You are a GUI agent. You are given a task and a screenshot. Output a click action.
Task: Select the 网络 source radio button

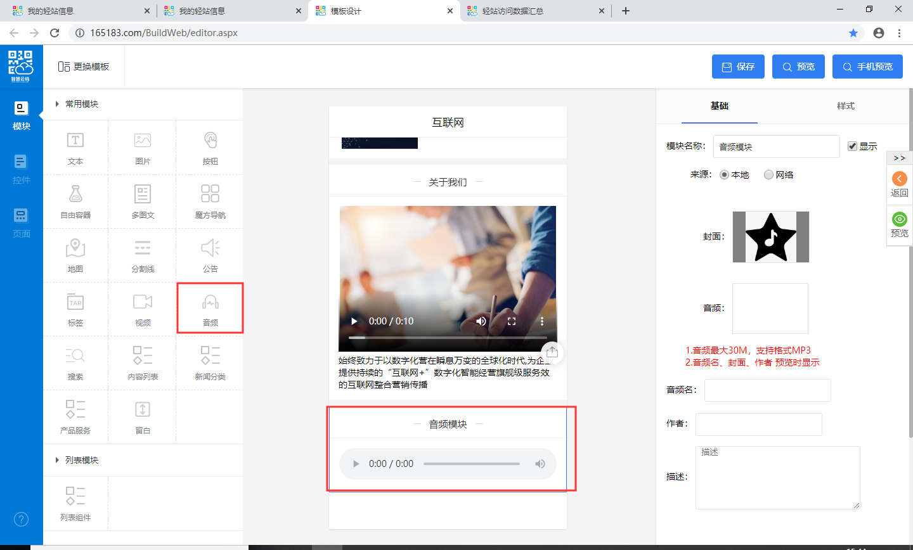point(768,175)
